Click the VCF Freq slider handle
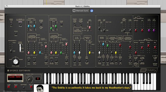This screenshot has height=92, width=166. (x=99, y=28)
